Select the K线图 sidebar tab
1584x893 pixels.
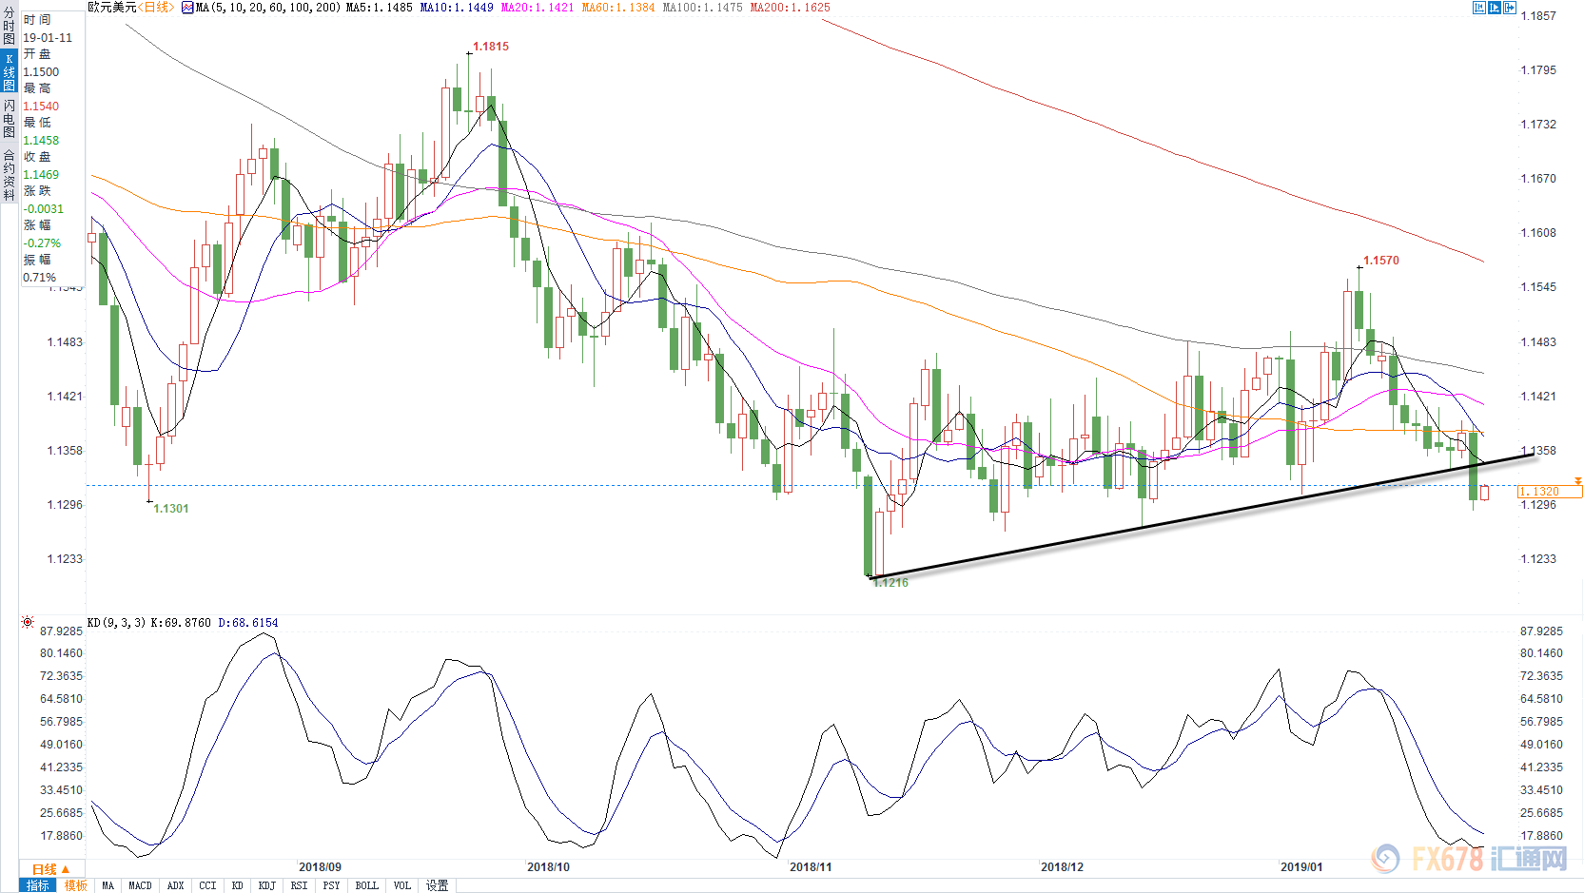(9, 72)
